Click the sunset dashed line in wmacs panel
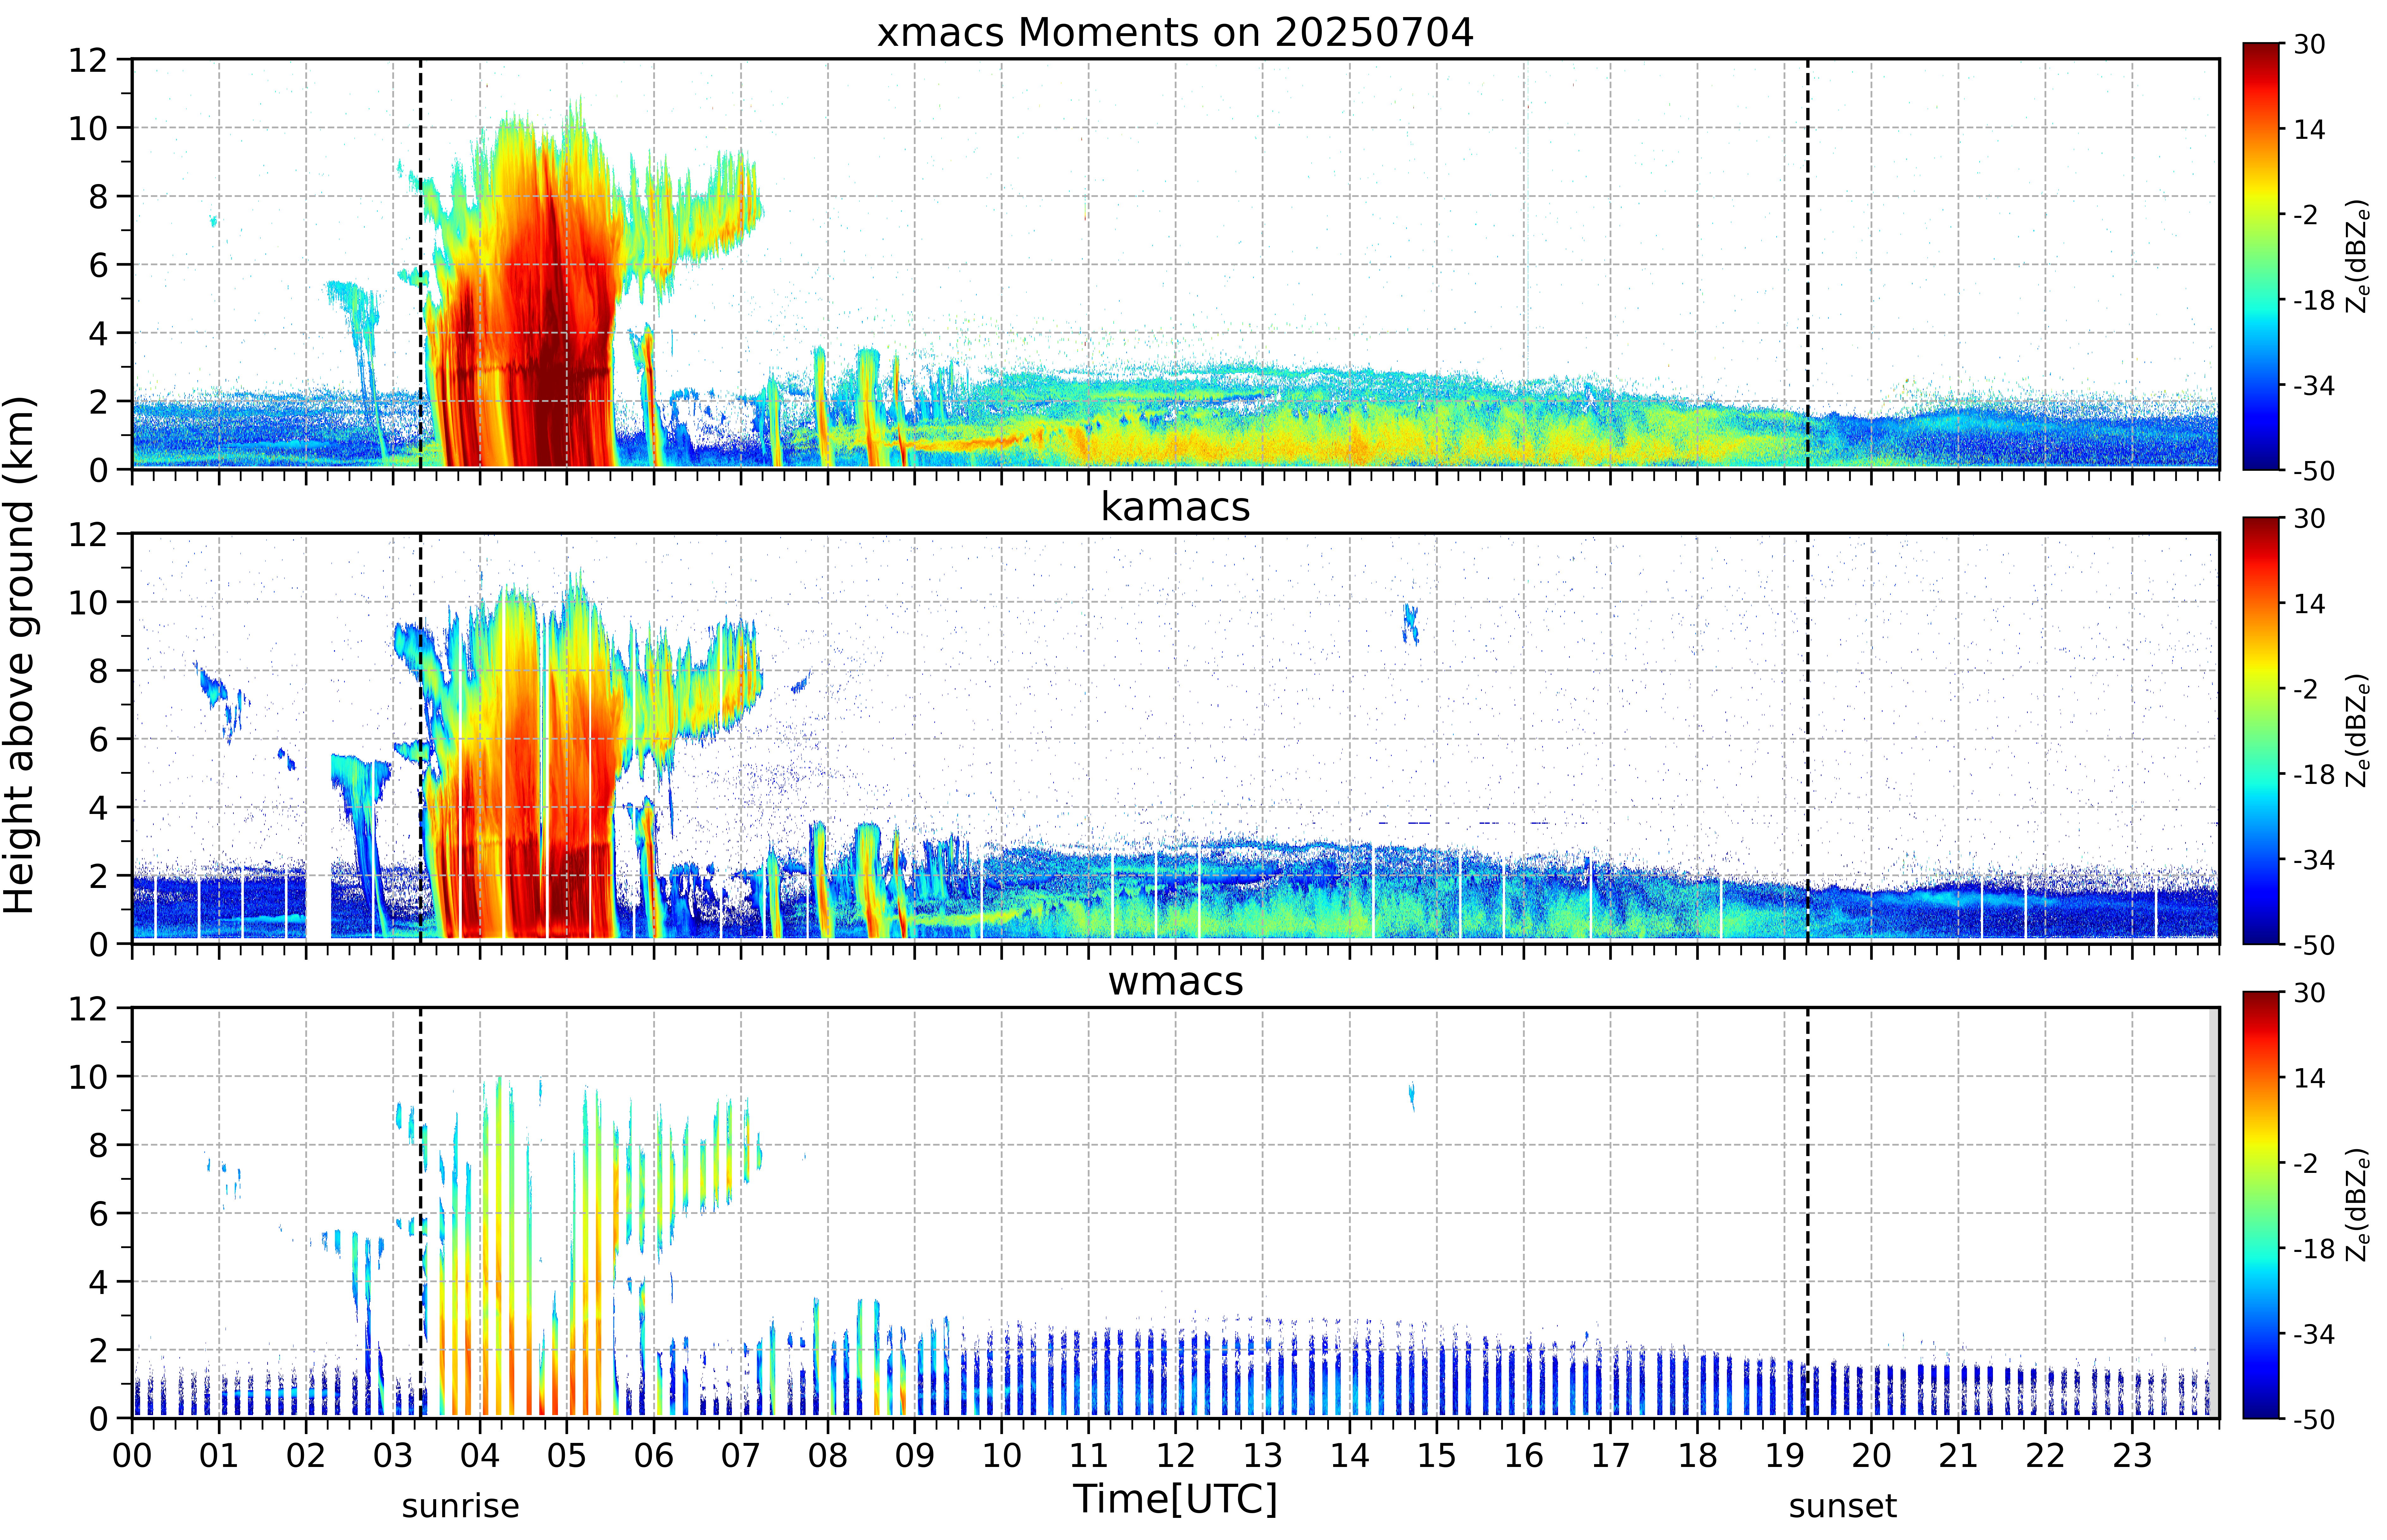Image resolution: width=2387 pixels, height=1540 pixels. click(1808, 1213)
